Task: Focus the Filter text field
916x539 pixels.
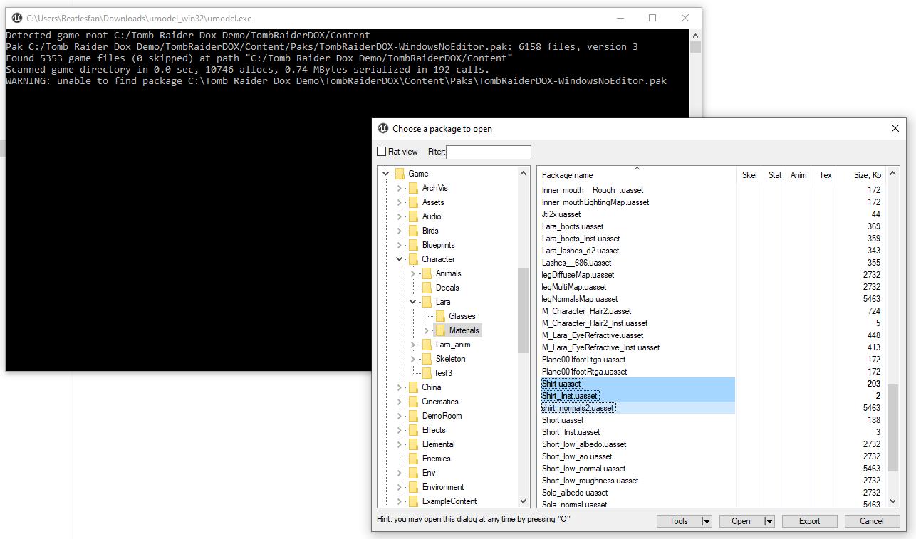Action: click(x=488, y=152)
